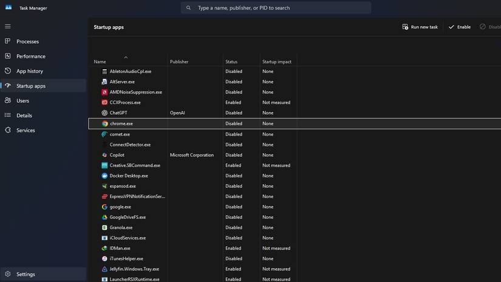501x282 pixels.
Task: Collapse sort arrow above Name column
Action: click(x=126, y=57)
